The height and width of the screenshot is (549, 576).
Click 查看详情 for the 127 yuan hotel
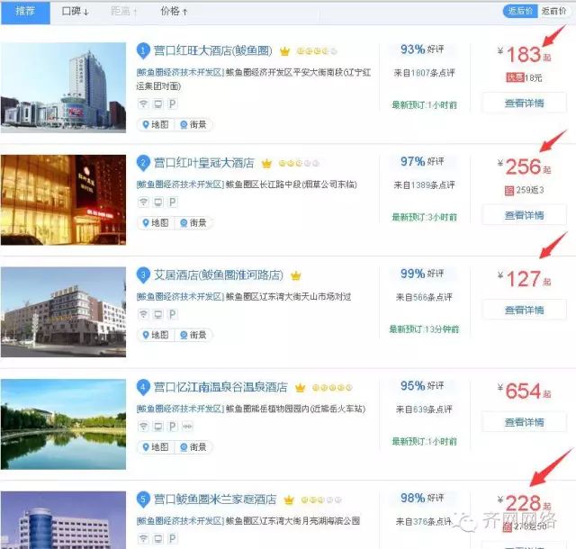524,310
